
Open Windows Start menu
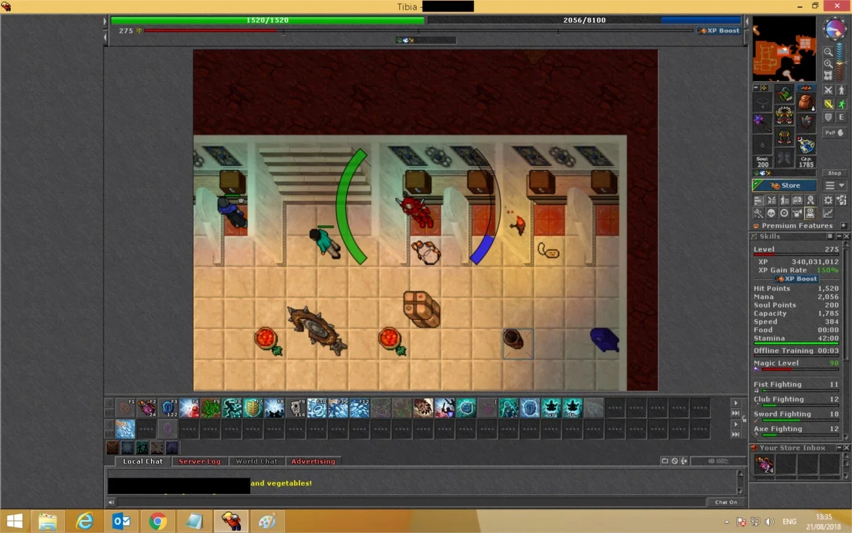[x=15, y=521]
